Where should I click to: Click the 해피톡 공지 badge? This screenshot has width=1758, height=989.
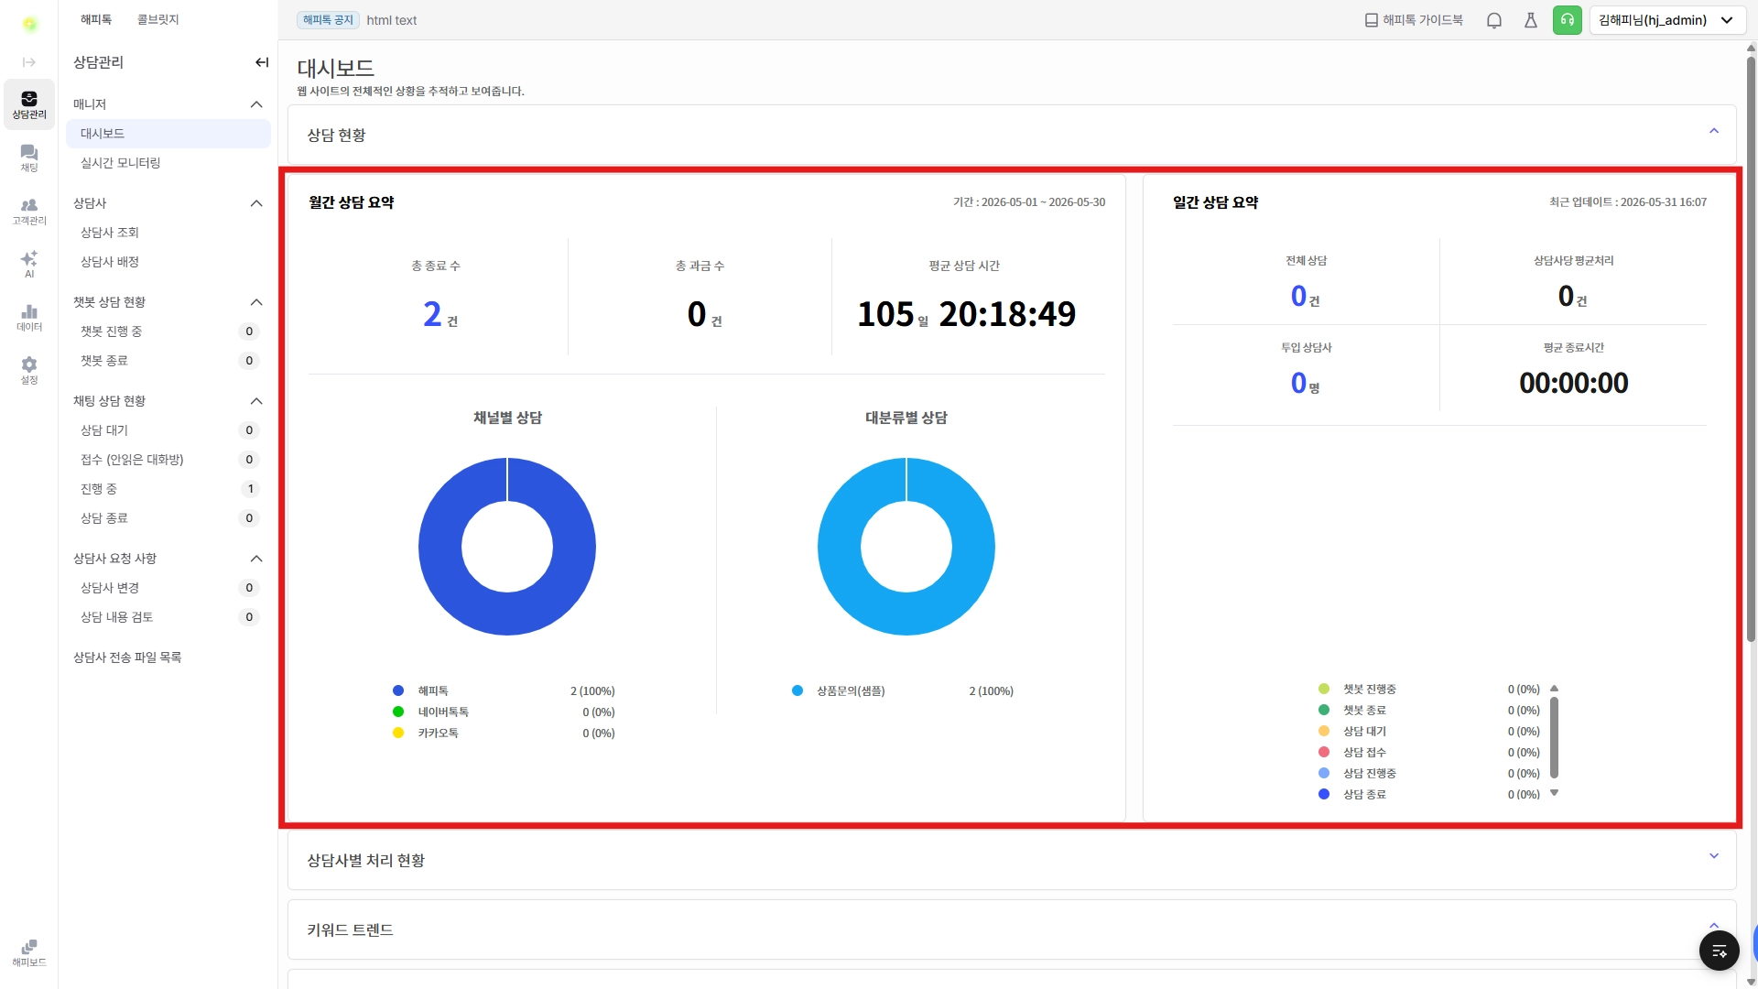328,20
